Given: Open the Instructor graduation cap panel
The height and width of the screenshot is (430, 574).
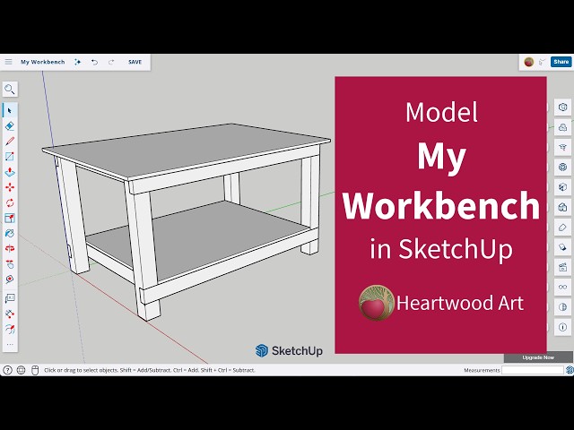Looking at the screenshot, I should tap(562, 147).
